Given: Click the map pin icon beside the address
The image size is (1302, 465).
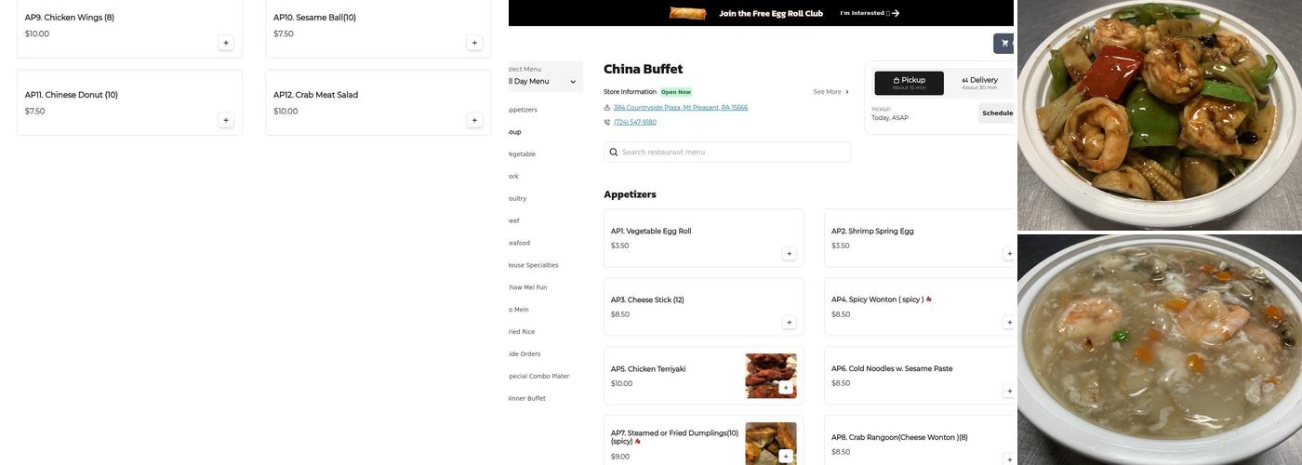Looking at the screenshot, I should coord(607,108).
